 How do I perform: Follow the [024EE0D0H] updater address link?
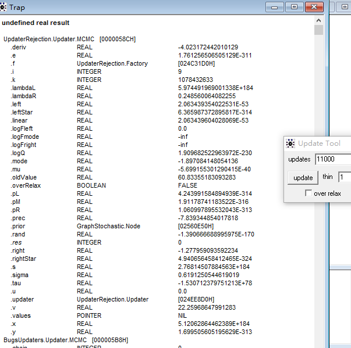point(194,300)
